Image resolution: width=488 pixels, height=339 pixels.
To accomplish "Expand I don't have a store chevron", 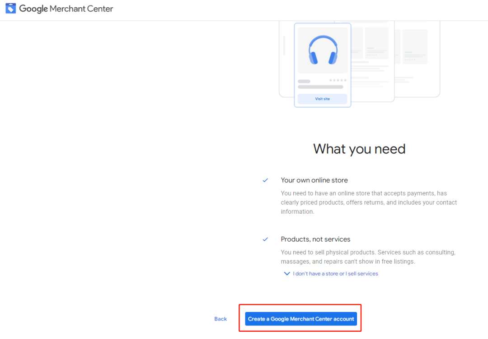I will (x=287, y=274).
